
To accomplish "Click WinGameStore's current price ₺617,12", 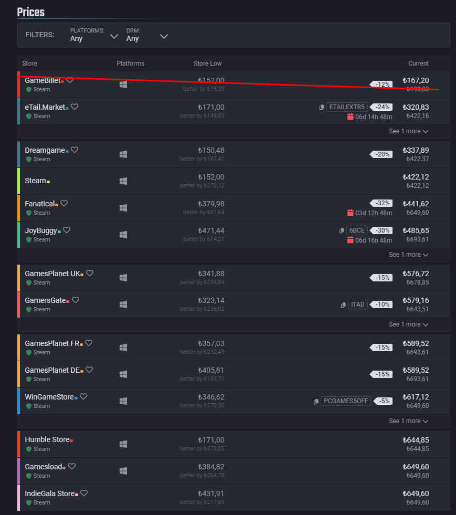I will coord(416,397).
